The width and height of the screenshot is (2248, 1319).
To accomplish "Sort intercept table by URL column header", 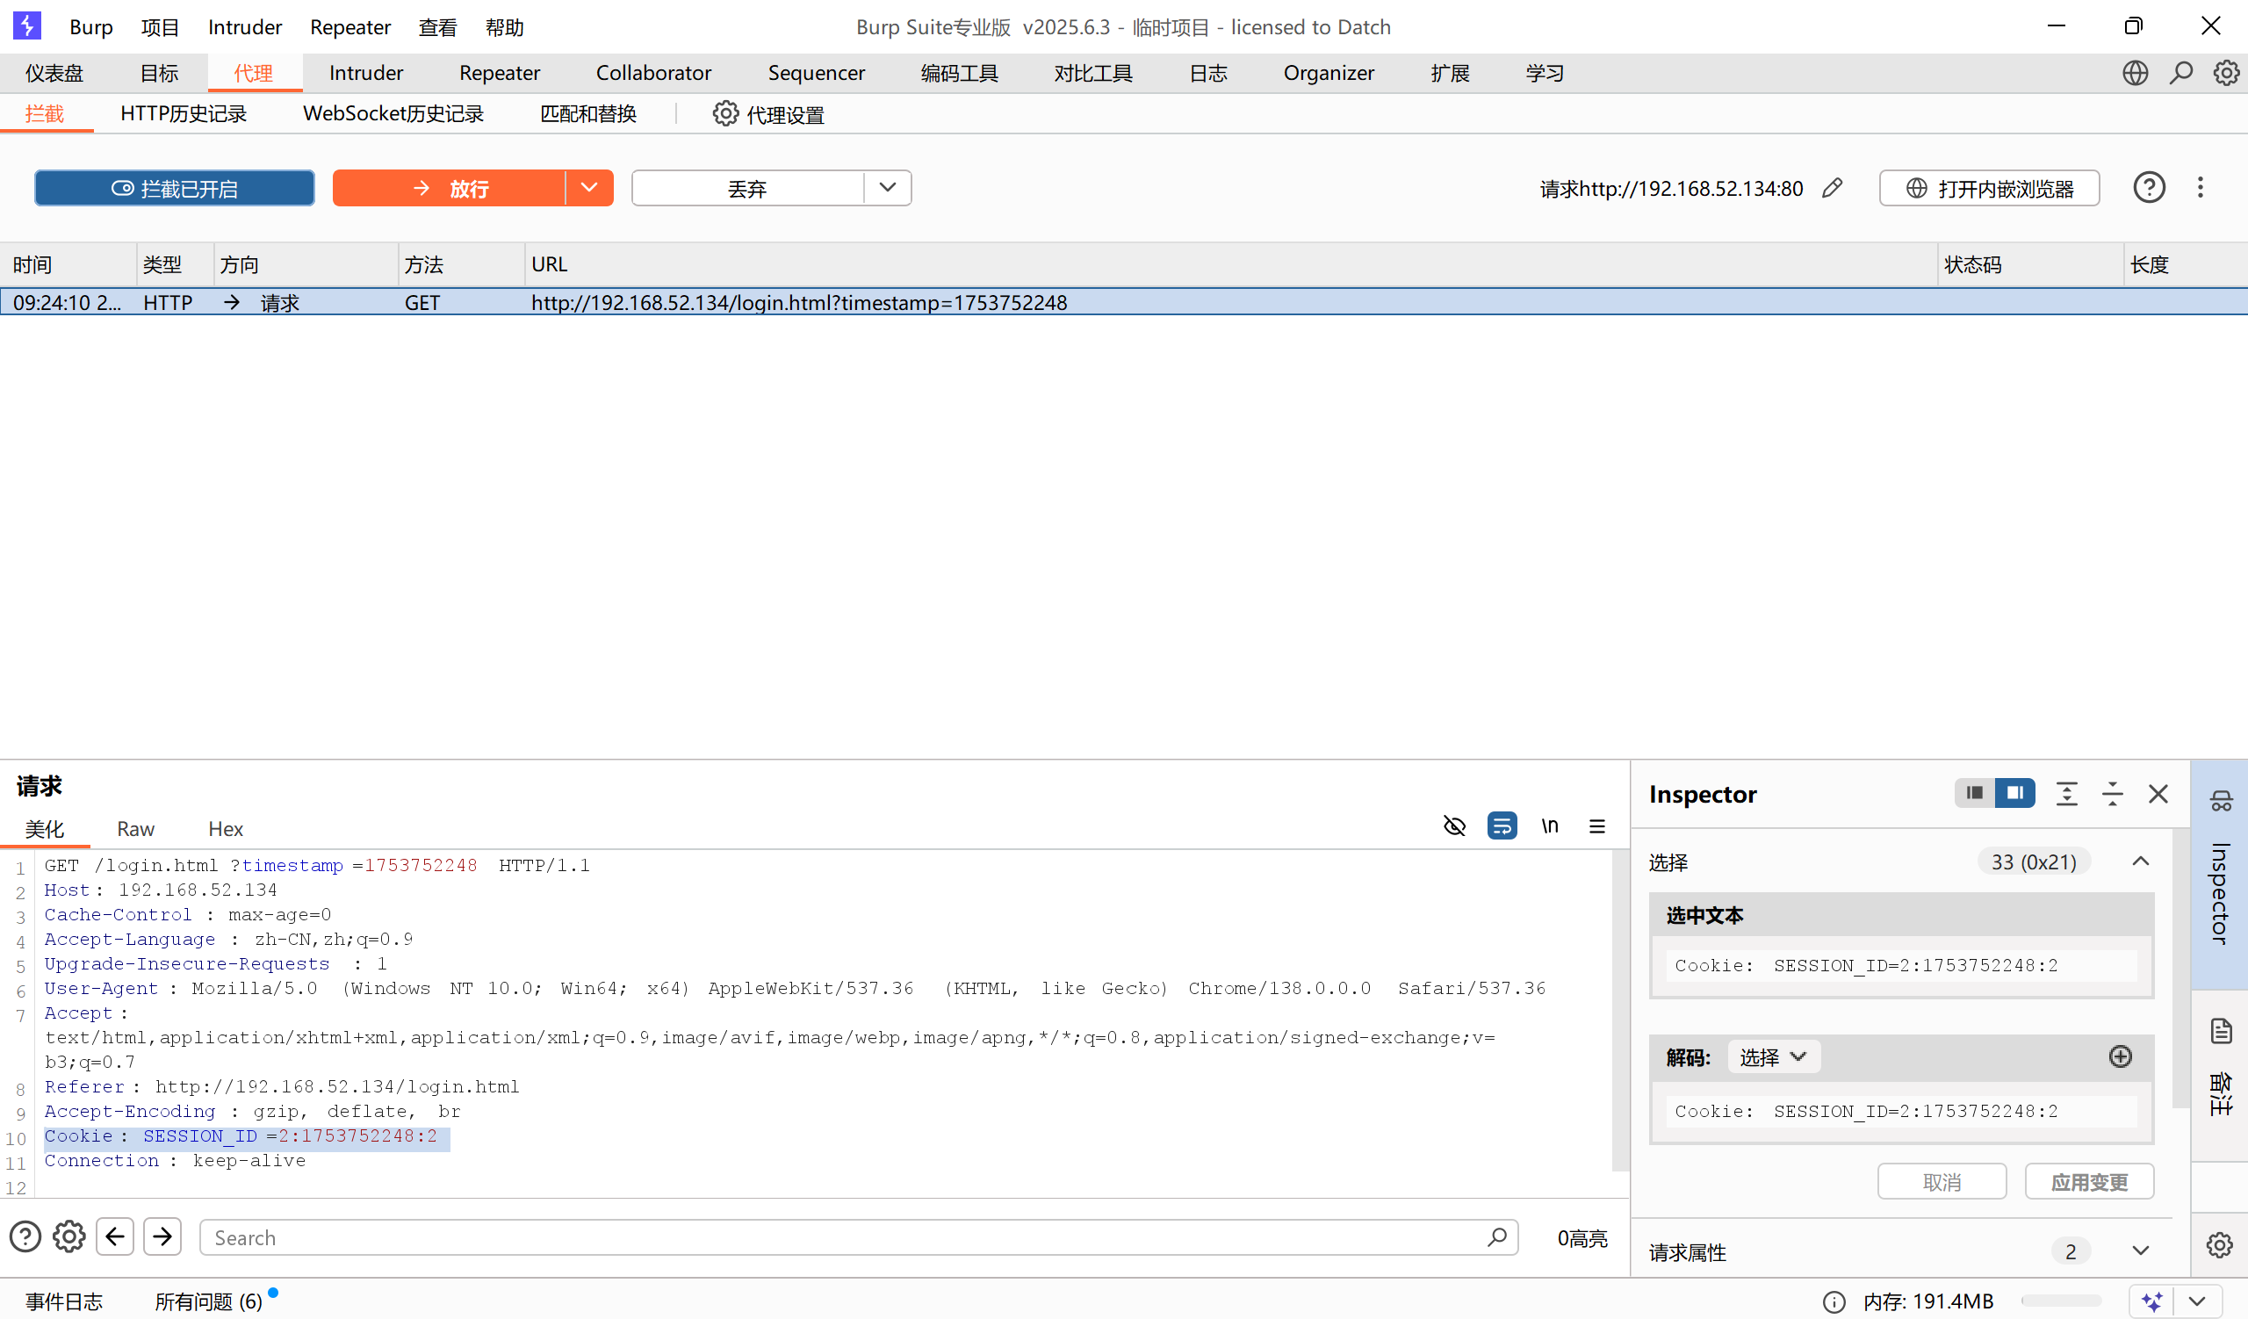I will [x=1231, y=264].
